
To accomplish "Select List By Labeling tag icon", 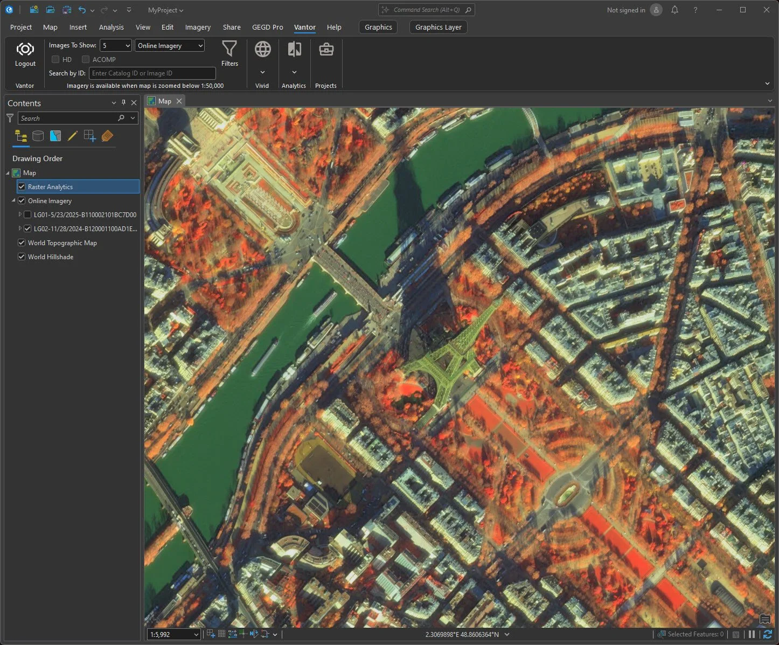I will (107, 136).
